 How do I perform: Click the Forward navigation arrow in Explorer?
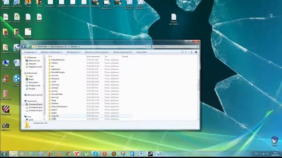(x=27, y=47)
